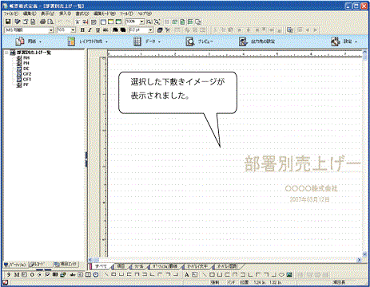Click the canvas vertical scrollbar down arrow
Screen dimensions: 370x287
tap(364, 254)
